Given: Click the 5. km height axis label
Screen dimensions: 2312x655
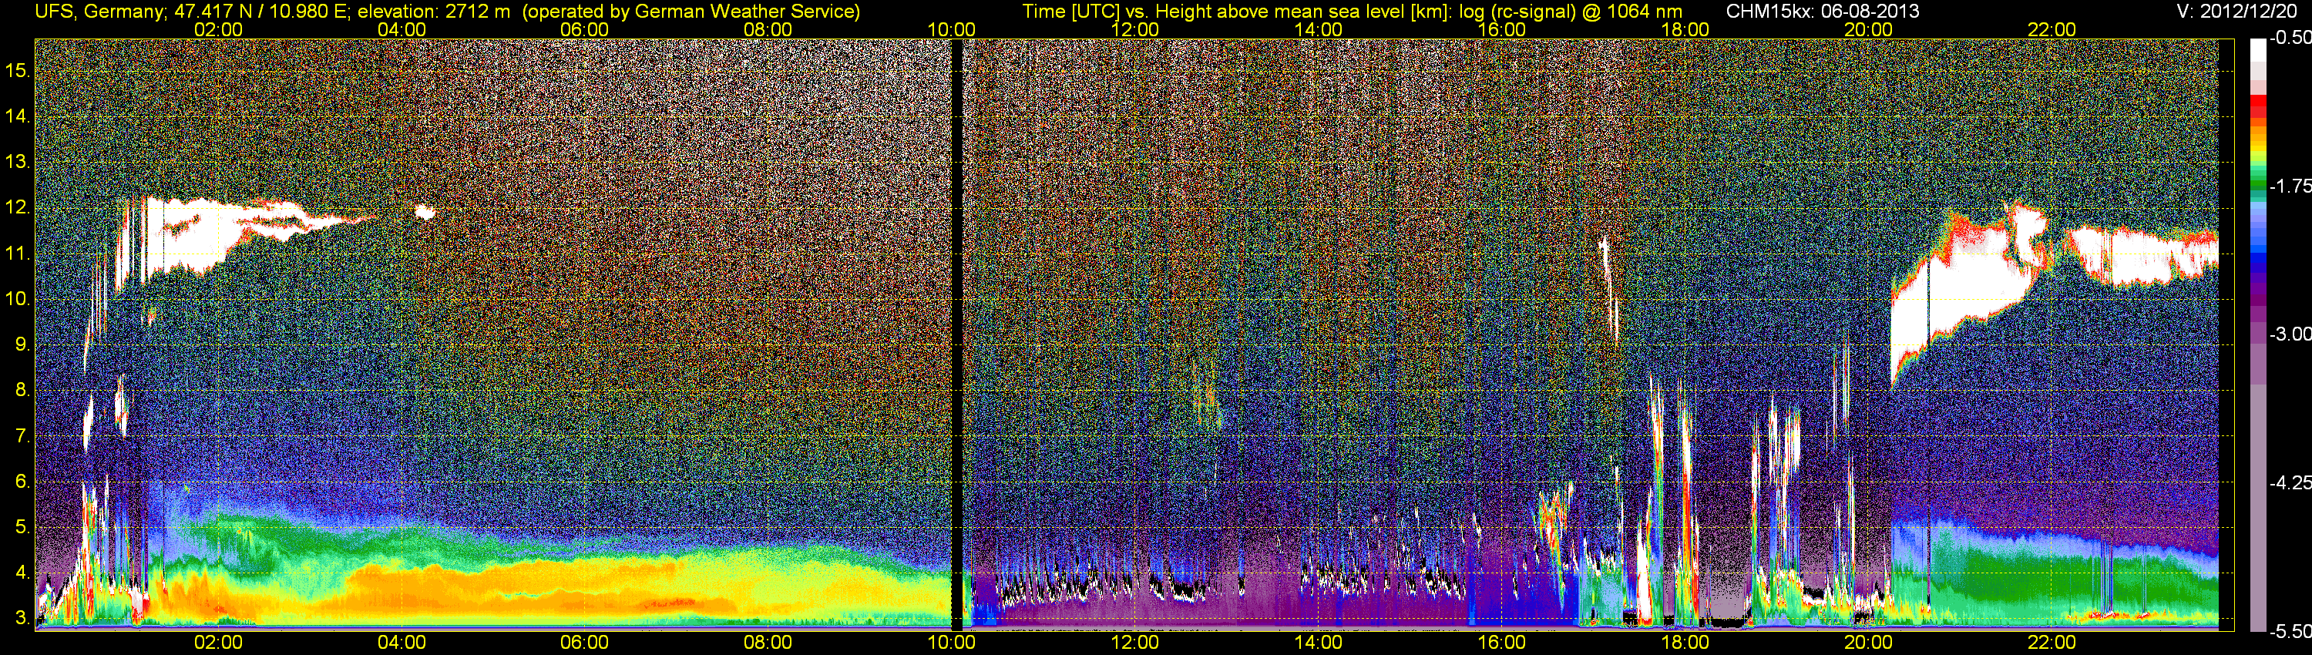Looking at the screenshot, I should 22,528.
